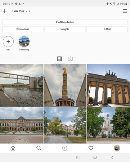Open the Promotions button
The width and height of the screenshot is (130, 162).
coord(23,29)
